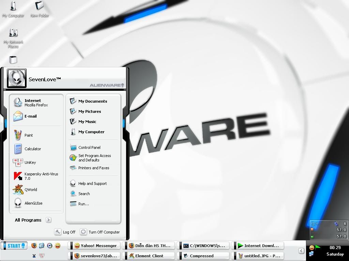Launch Firefox from Quick Launch bar

pyautogui.click(x=34, y=245)
